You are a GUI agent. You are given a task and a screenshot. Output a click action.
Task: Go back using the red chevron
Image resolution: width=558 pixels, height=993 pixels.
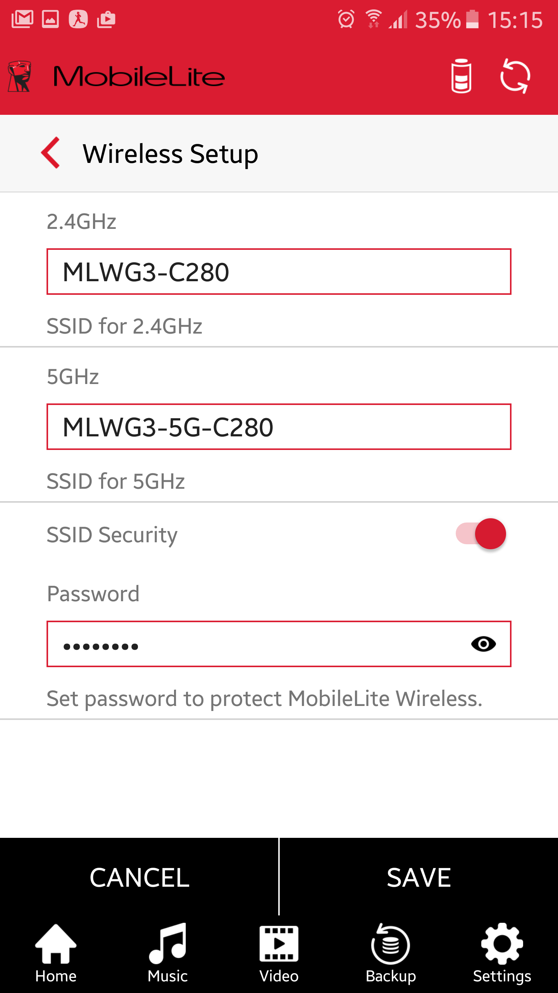point(51,153)
